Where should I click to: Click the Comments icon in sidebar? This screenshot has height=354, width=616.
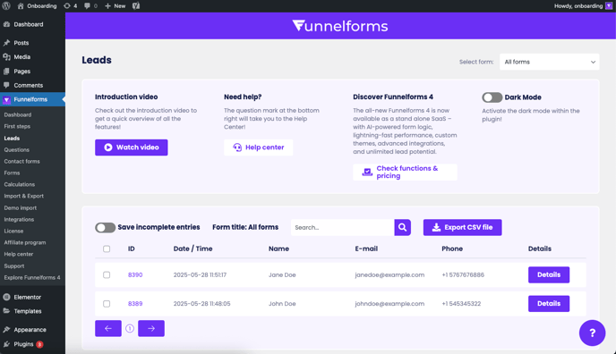6,85
